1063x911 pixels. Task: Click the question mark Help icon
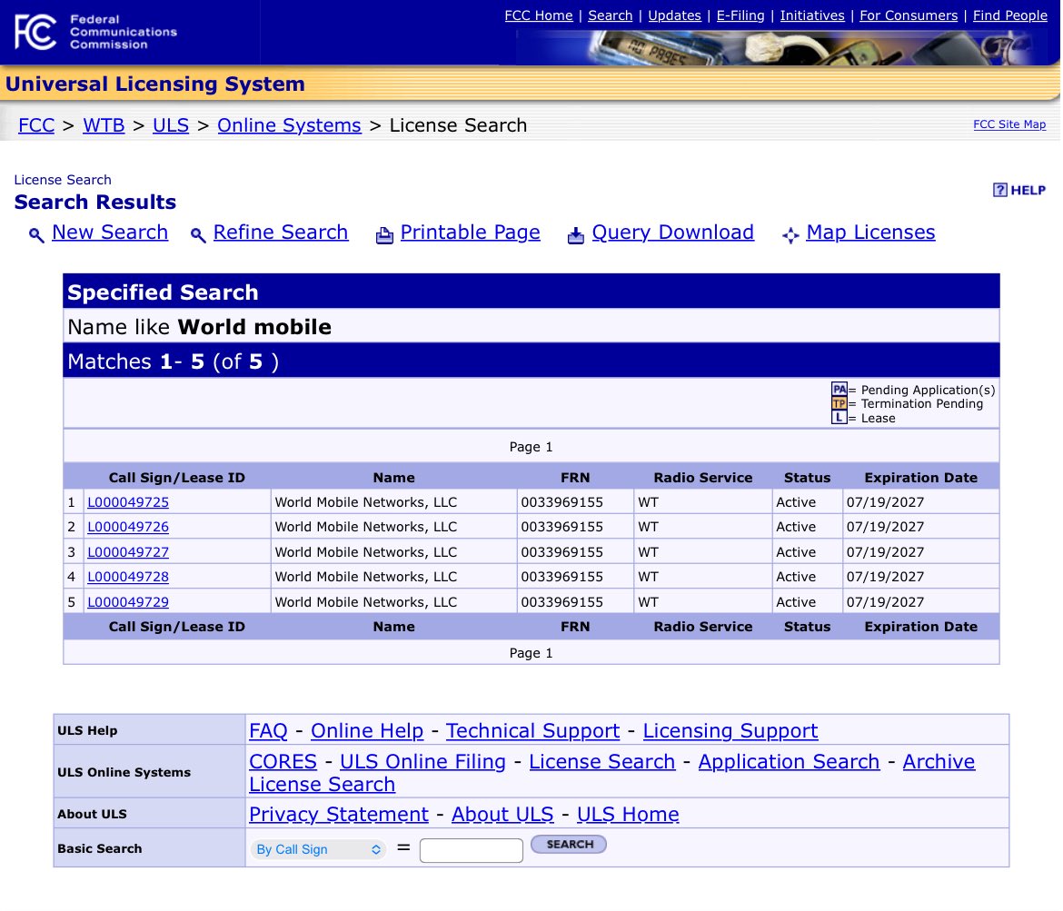point(1000,190)
